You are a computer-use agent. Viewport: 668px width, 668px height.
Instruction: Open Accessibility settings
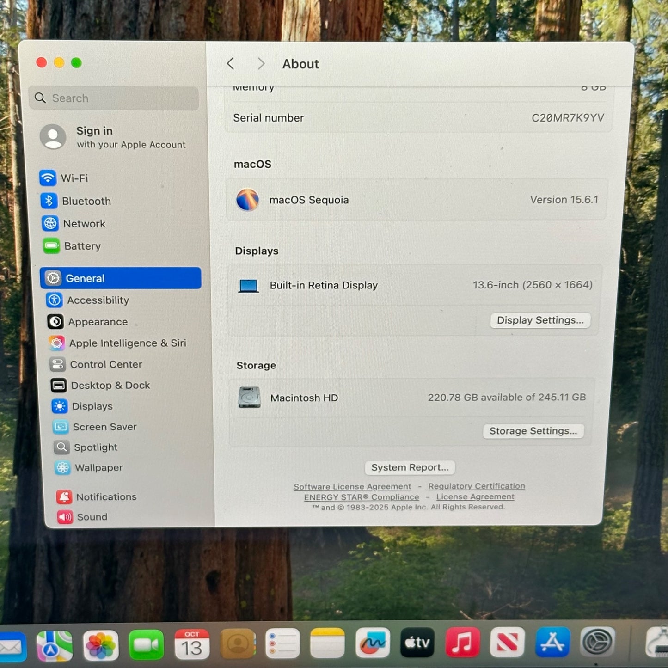98,300
